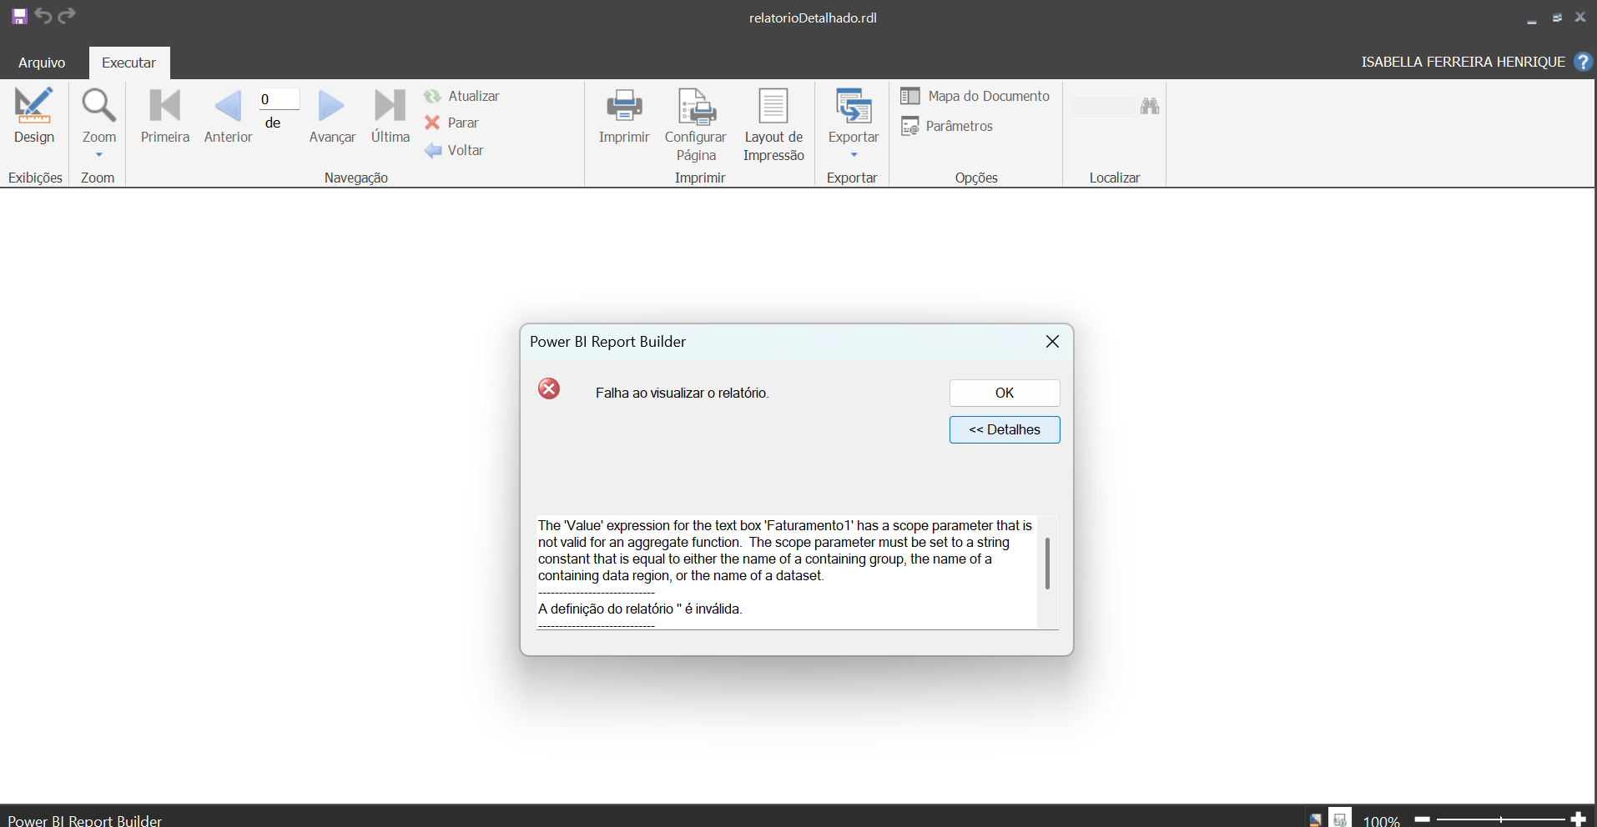This screenshot has width=1597, height=827.
Task: Open the Arquivo menu
Action: (42, 63)
